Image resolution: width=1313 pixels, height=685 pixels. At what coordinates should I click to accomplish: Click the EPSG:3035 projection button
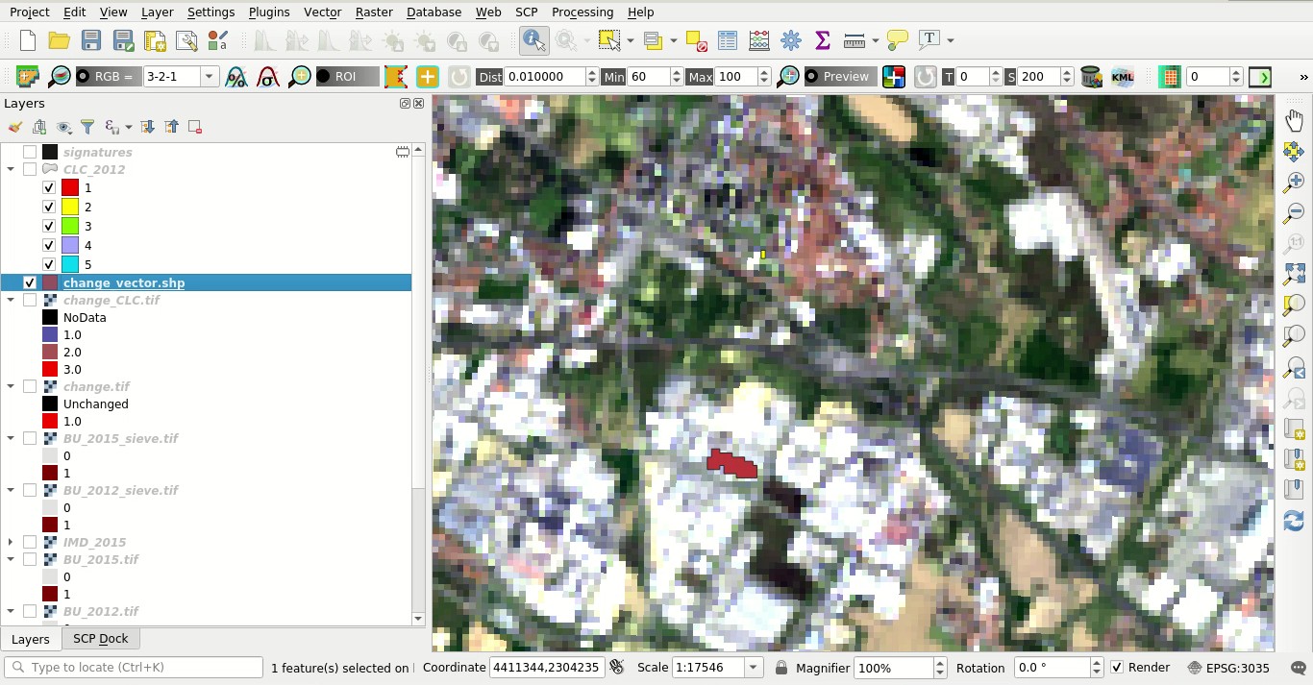point(1228,668)
